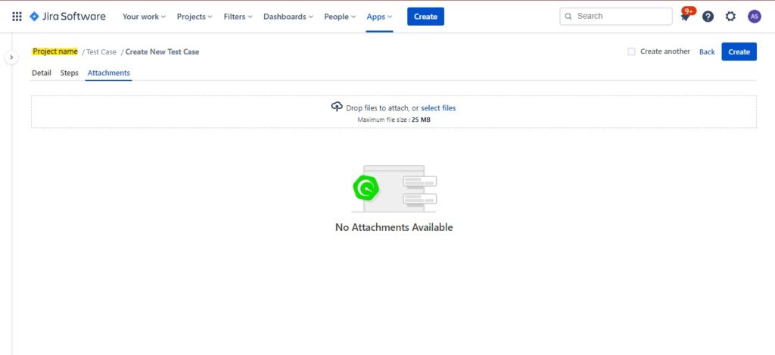Image resolution: width=775 pixels, height=355 pixels.
Task: Click the Create button in top navigation
Action: [x=425, y=17]
